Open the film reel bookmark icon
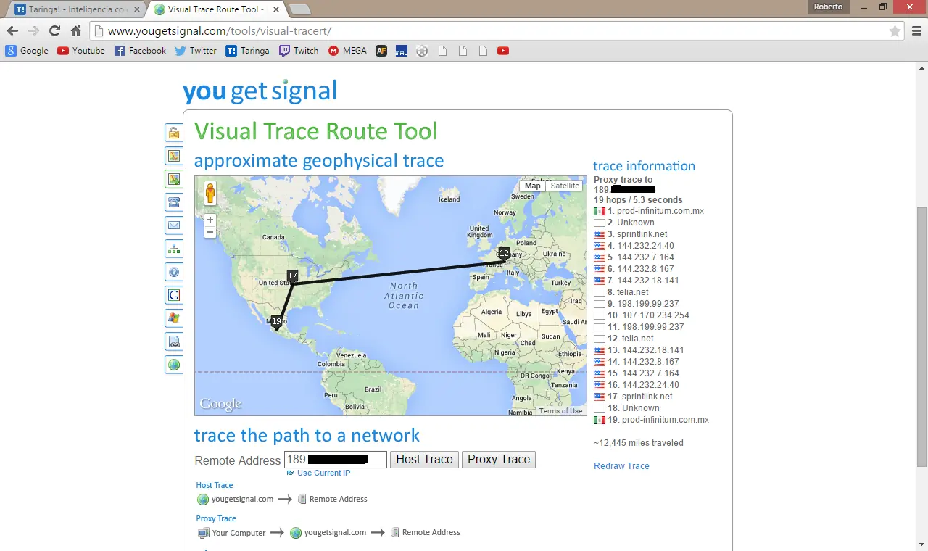The height and width of the screenshot is (551, 928). (x=422, y=51)
